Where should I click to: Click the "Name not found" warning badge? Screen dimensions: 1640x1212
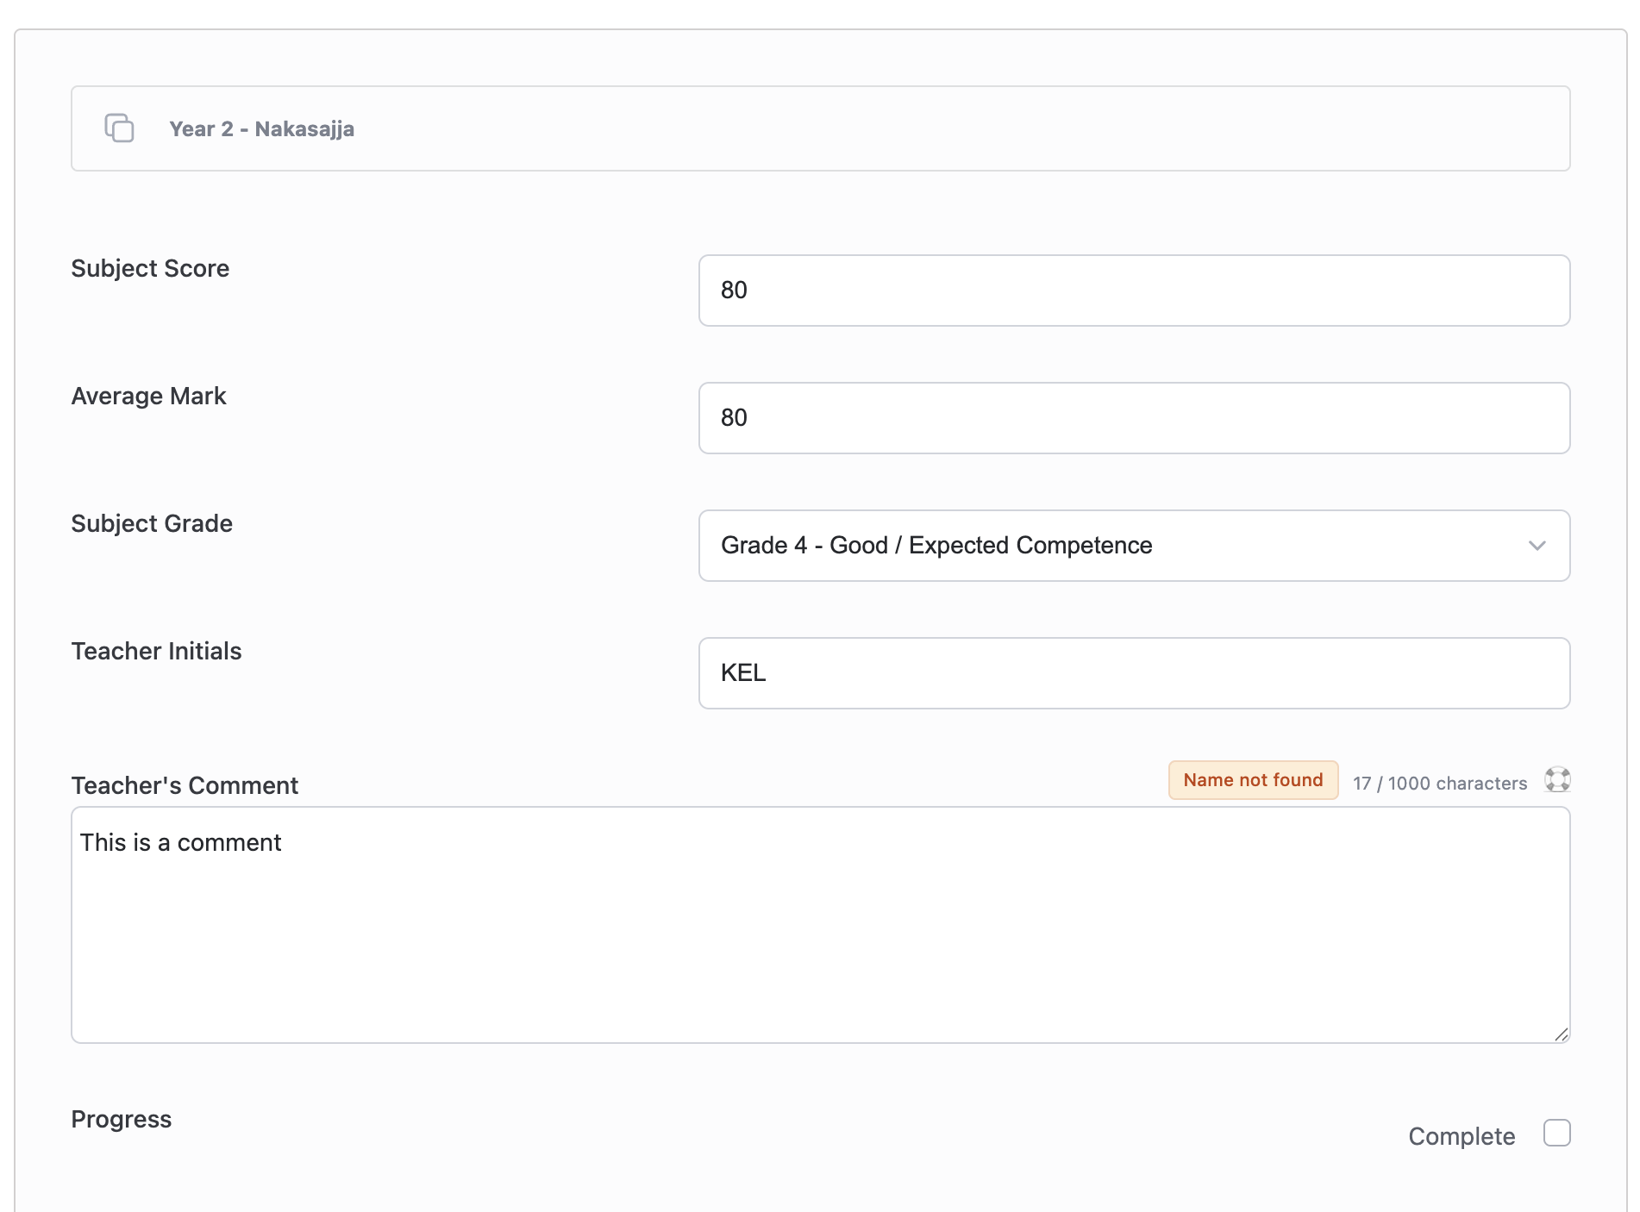point(1253,780)
